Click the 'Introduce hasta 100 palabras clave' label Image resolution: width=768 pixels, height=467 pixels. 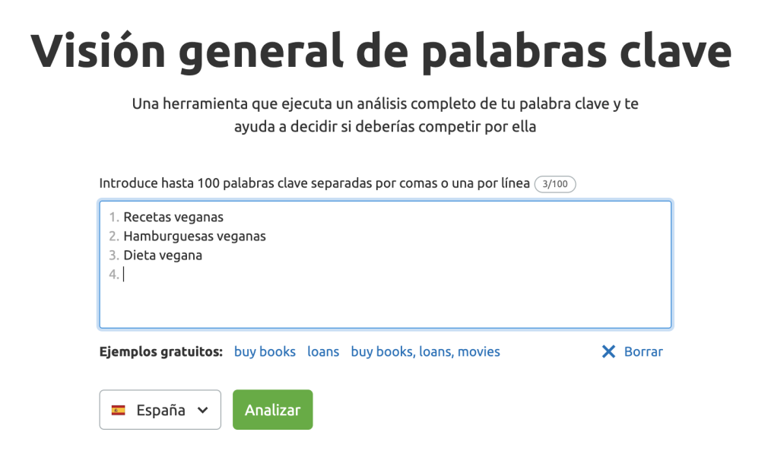point(315,183)
